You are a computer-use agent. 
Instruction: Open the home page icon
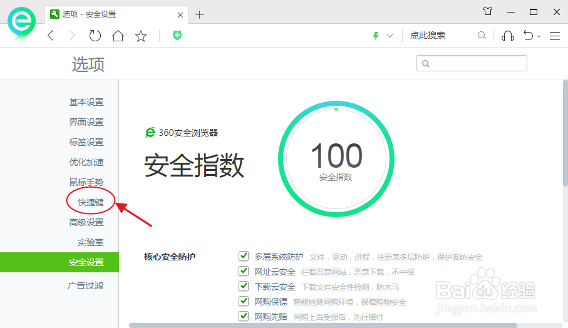(x=118, y=36)
